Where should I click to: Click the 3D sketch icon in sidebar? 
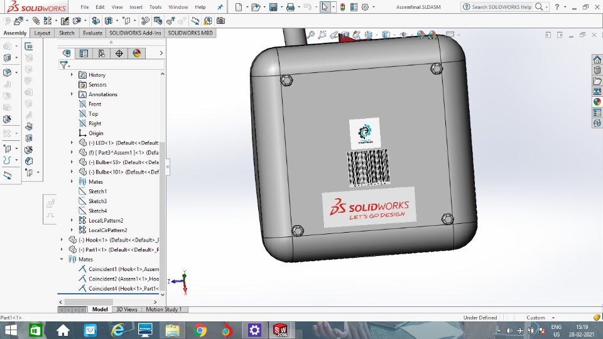point(29,47)
